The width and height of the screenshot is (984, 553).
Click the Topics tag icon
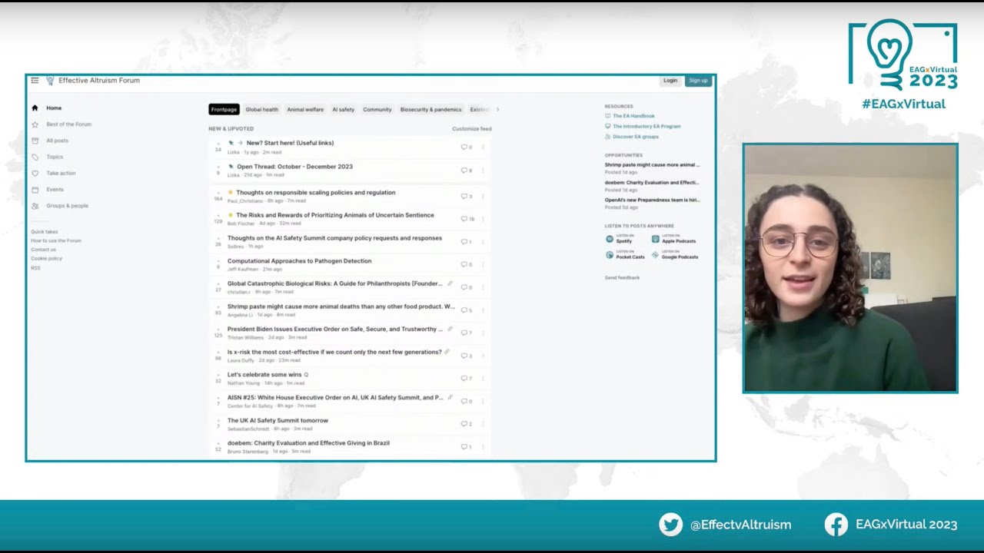[35, 157]
